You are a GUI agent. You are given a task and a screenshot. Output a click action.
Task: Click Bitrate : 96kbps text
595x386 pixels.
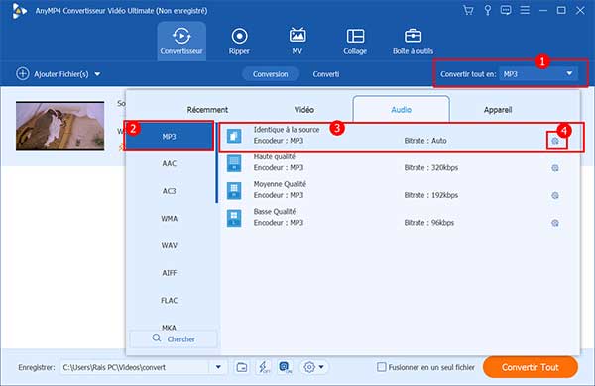[429, 223]
